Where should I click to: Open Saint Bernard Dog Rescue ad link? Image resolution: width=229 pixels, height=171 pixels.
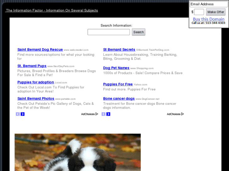[x=40, y=50]
